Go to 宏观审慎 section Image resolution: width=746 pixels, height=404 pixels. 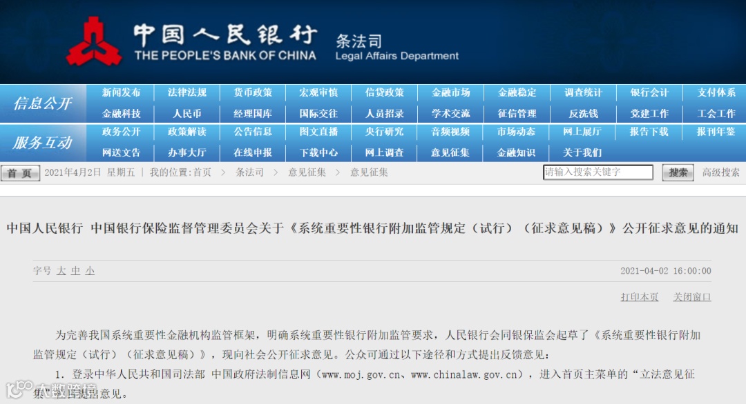tap(318, 92)
